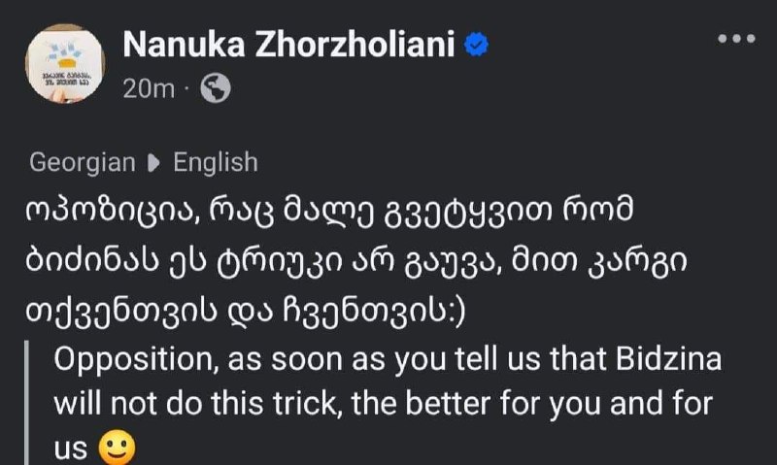The height and width of the screenshot is (465, 777).
Task: Click the vertical quote bar beside the translation
Action: coord(27,403)
